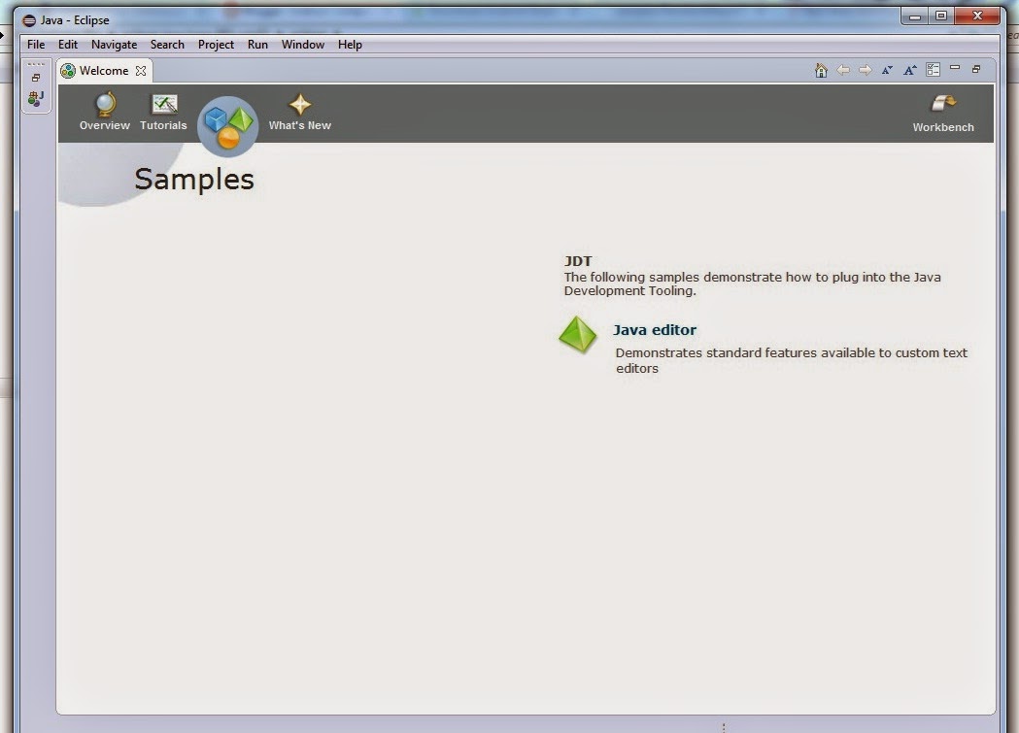
Task: Click the What's New label
Action: [299, 125]
